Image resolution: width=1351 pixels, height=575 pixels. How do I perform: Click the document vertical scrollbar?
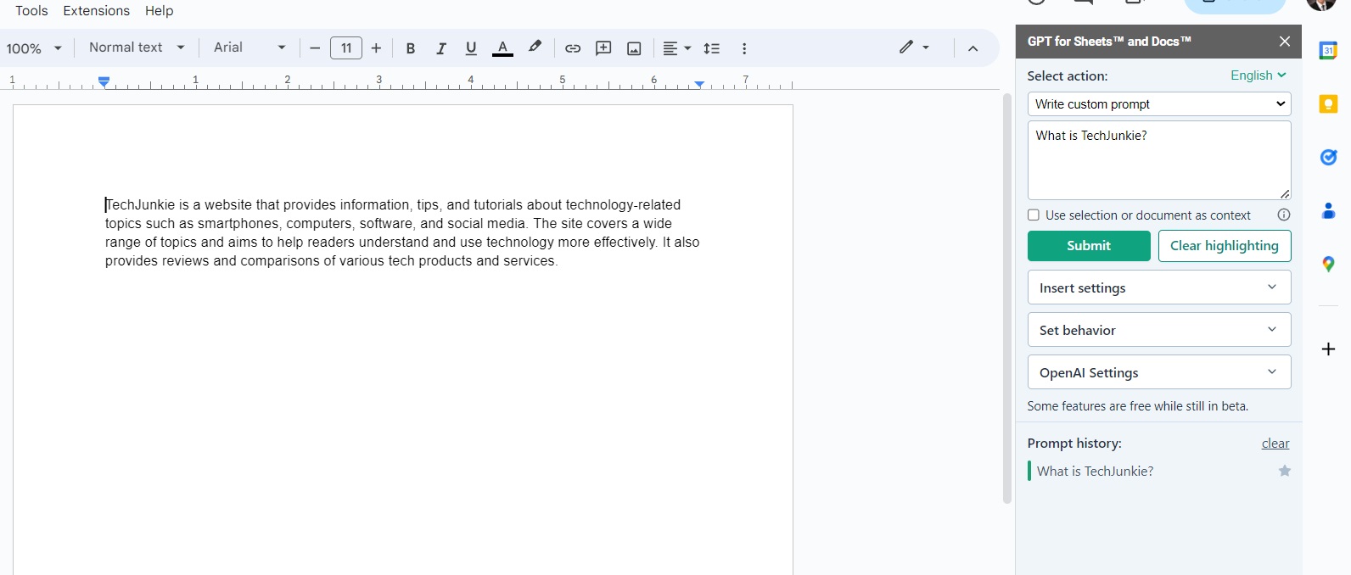coord(1007,298)
